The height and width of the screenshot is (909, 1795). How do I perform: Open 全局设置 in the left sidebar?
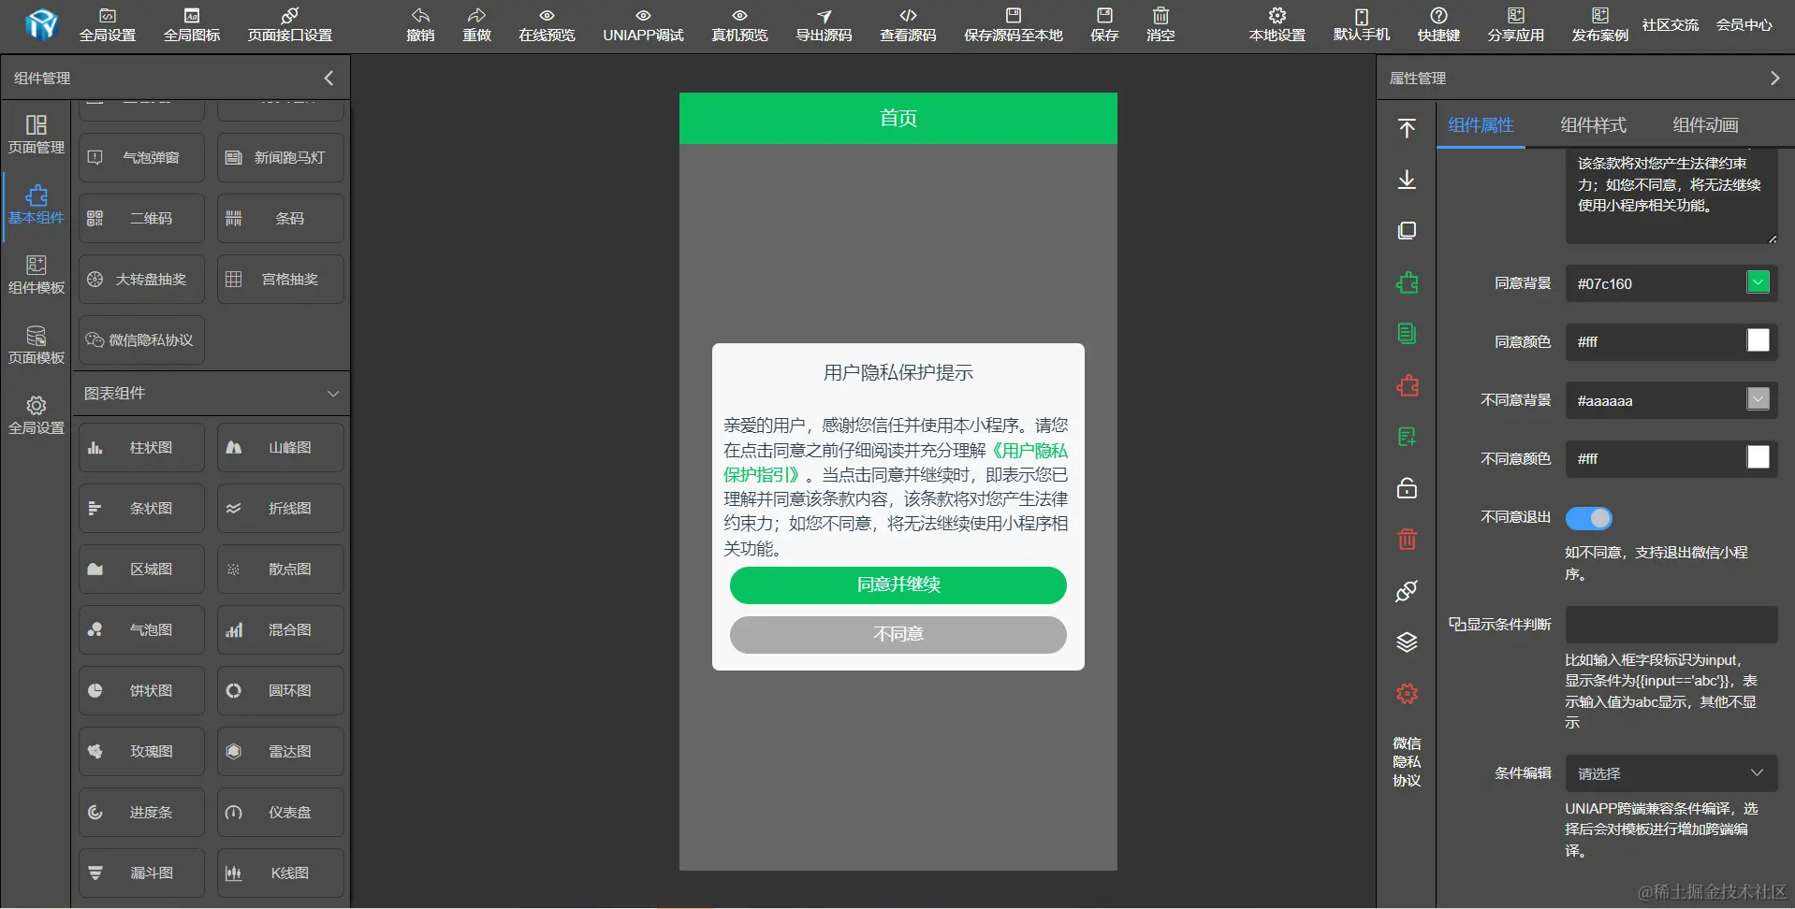[36, 415]
